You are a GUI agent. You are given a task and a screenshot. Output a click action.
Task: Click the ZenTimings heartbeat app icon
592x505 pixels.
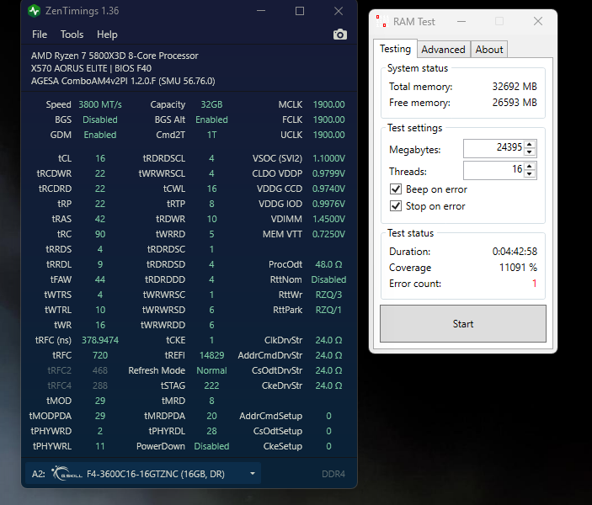click(34, 11)
